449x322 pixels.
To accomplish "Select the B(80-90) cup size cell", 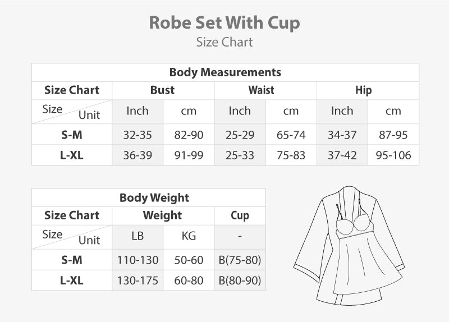I will click(x=240, y=280).
